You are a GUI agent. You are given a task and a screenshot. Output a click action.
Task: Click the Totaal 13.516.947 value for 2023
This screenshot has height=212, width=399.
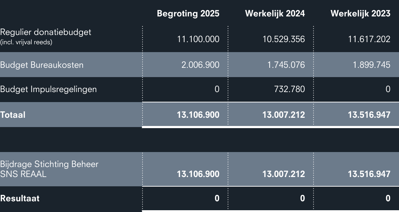click(x=369, y=115)
